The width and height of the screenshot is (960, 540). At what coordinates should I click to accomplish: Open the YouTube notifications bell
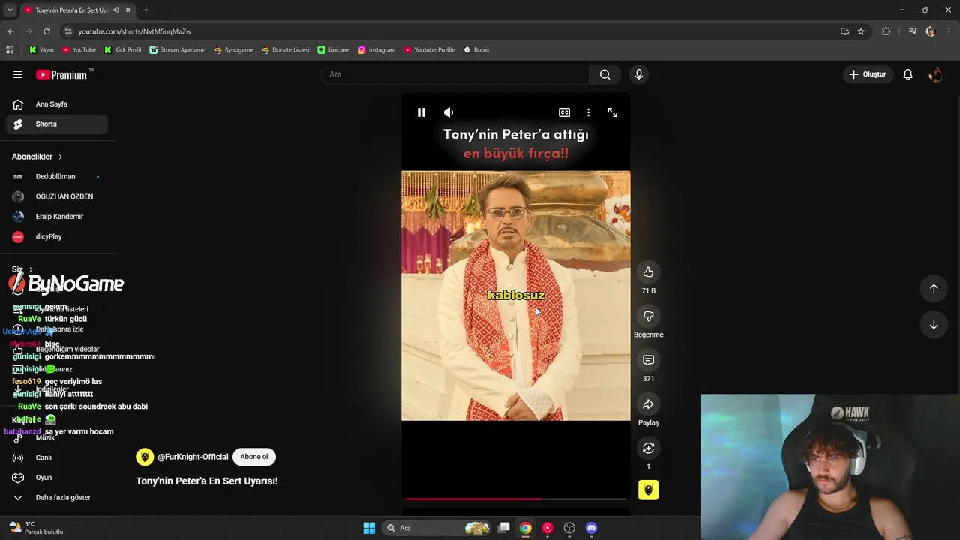click(908, 74)
